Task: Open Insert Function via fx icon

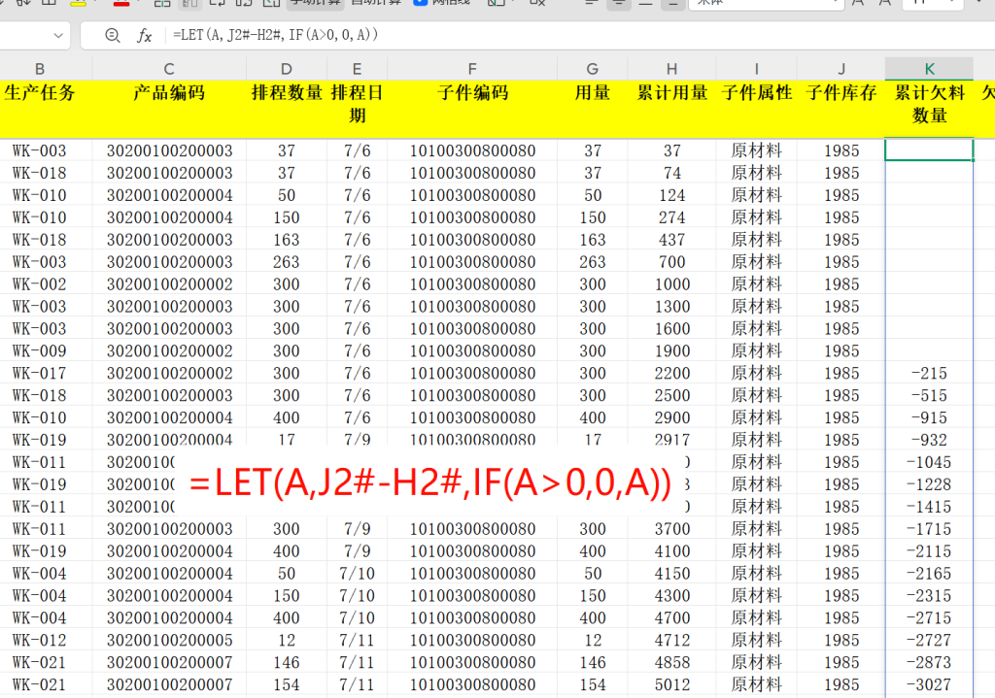Action: [145, 36]
